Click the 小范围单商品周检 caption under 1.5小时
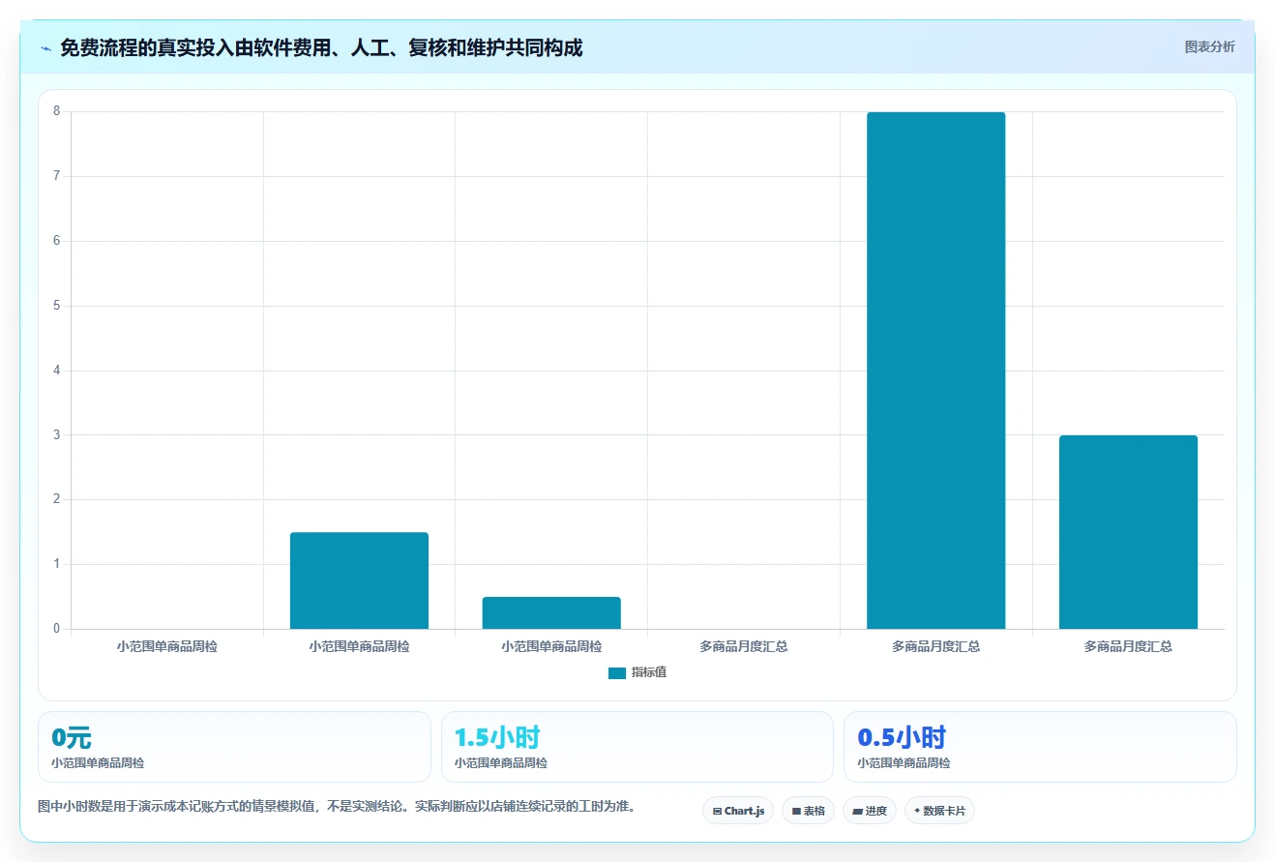The width and height of the screenshot is (1275, 862). pos(501,763)
